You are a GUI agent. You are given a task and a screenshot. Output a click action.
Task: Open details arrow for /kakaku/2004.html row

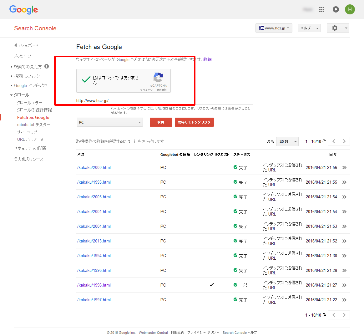(344, 227)
